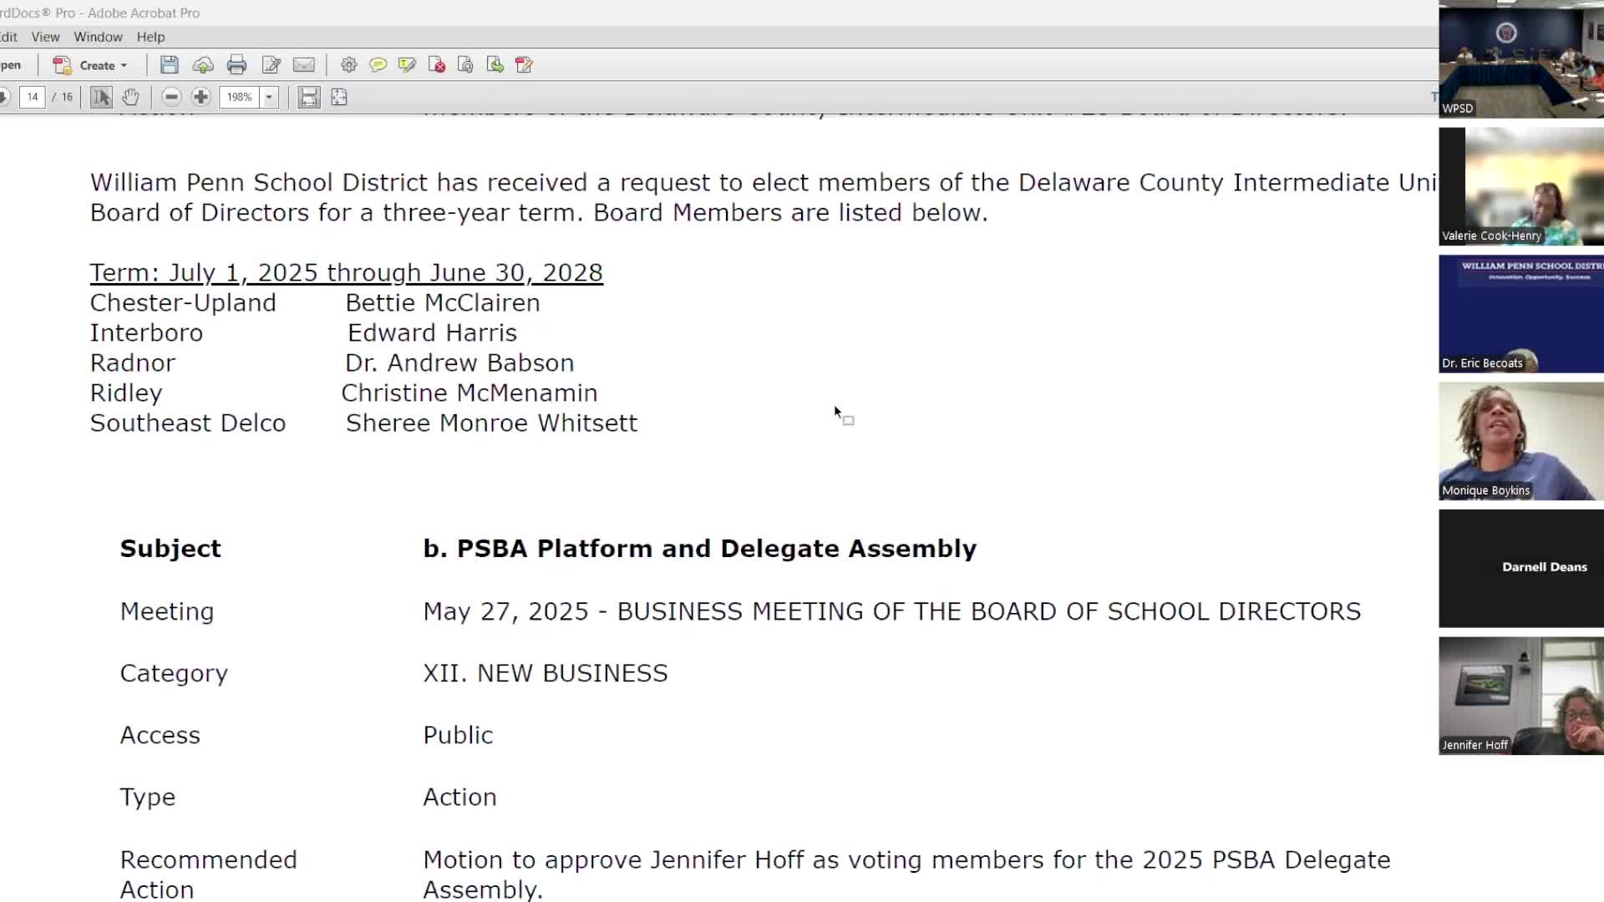Click the Print document icon
The height and width of the screenshot is (902, 1604).
(236, 65)
